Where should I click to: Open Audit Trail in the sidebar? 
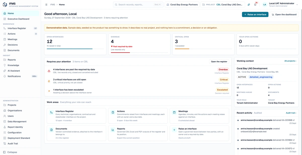click(20, 143)
